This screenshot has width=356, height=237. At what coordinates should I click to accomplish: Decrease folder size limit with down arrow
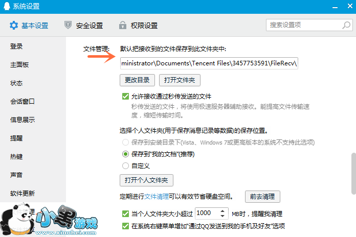click(x=222, y=216)
